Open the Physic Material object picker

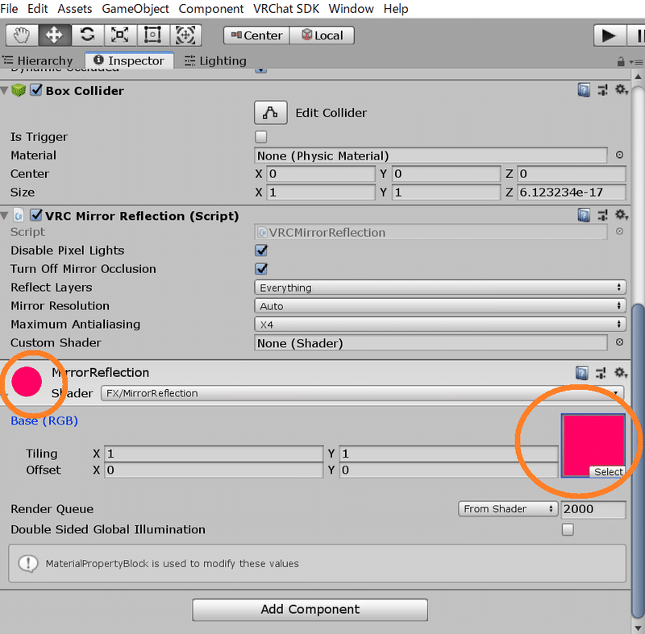click(x=619, y=155)
